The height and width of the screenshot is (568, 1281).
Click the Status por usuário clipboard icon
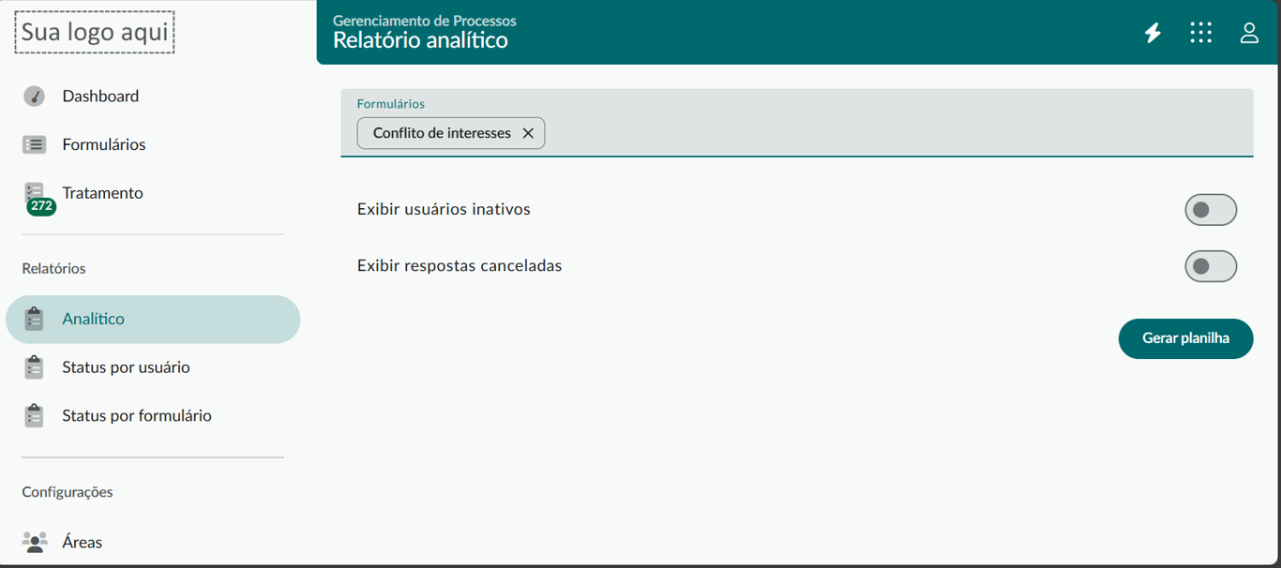(x=35, y=367)
